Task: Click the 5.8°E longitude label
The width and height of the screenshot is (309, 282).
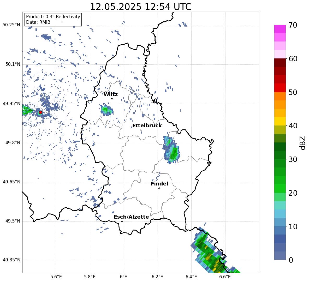Action: (90, 277)
